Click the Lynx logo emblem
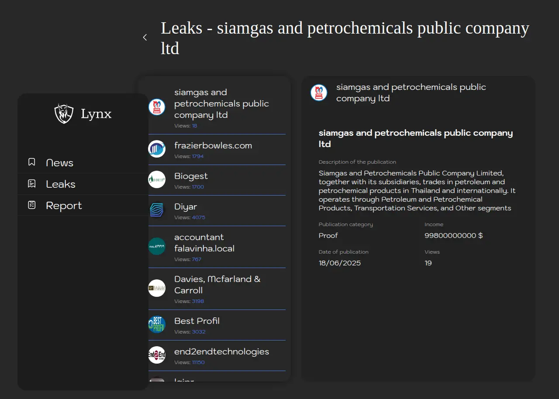The height and width of the screenshot is (399, 559). point(64,114)
